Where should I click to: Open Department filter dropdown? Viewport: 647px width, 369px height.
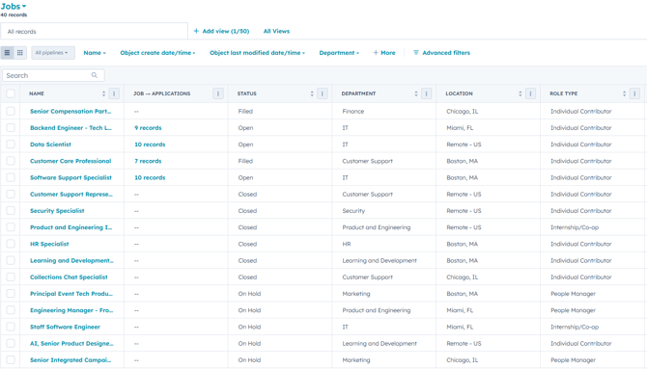[x=339, y=53]
